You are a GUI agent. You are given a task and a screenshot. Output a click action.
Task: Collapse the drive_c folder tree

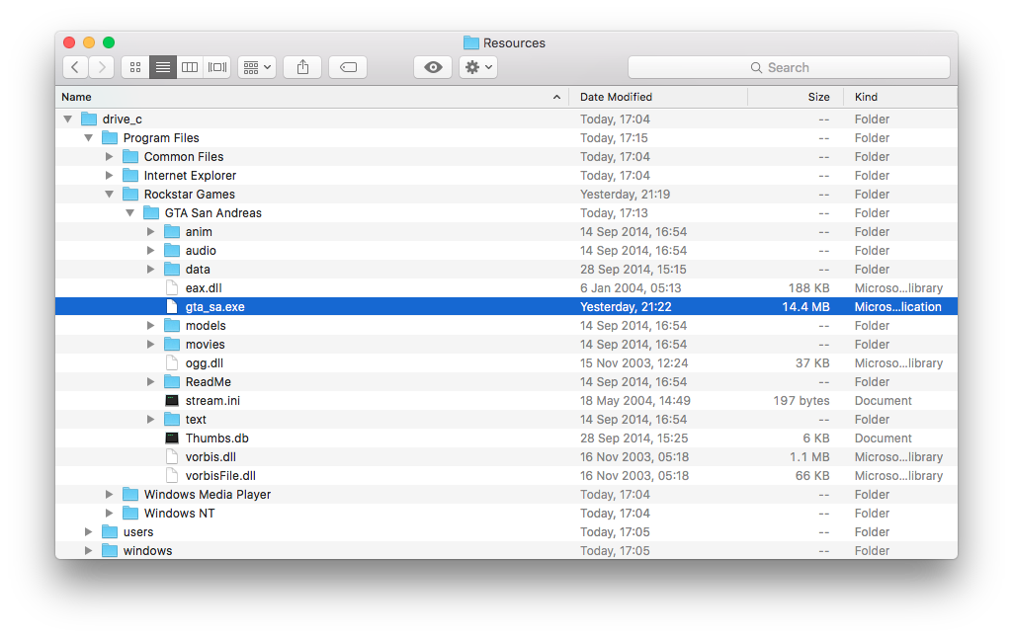pos(68,120)
